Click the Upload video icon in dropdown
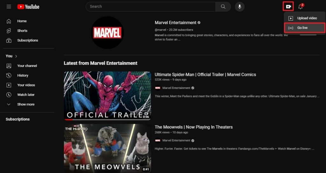The height and width of the screenshot is (173, 326). [x=291, y=18]
